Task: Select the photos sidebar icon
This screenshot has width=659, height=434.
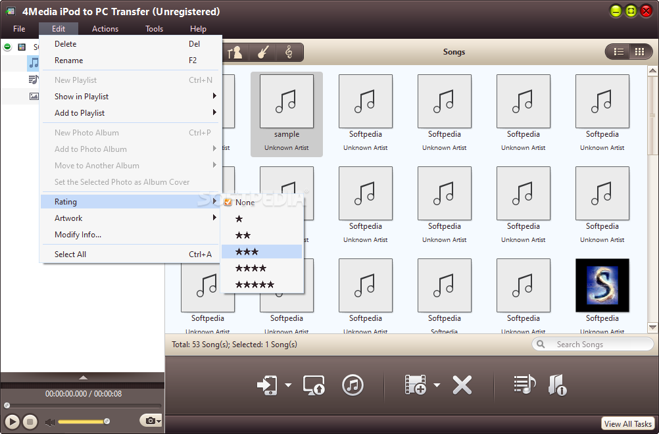Action: click(x=34, y=96)
